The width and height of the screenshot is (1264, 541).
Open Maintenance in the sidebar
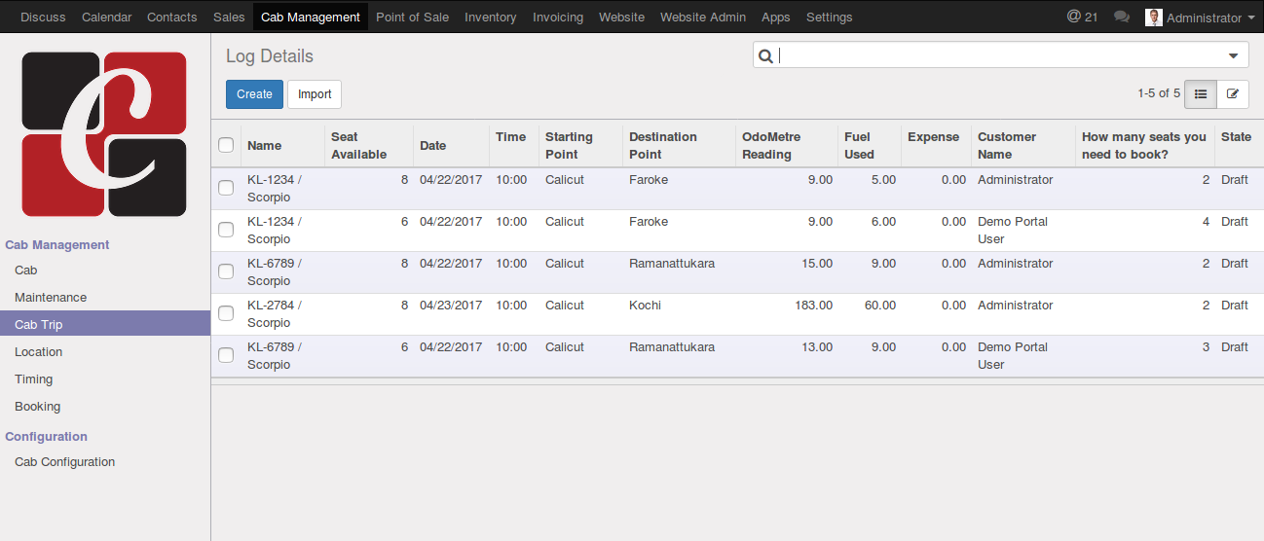[x=51, y=298]
